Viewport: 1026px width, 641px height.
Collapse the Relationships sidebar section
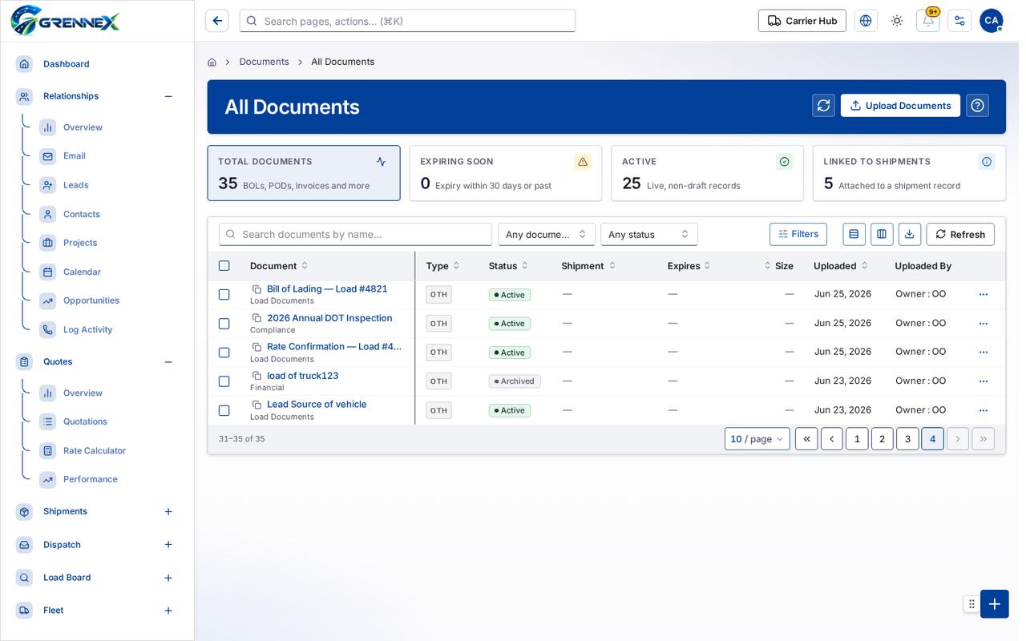[x=168, y=96]
